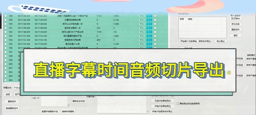
Task: Click the 预览 button in row 592
Action: point(142,32)
